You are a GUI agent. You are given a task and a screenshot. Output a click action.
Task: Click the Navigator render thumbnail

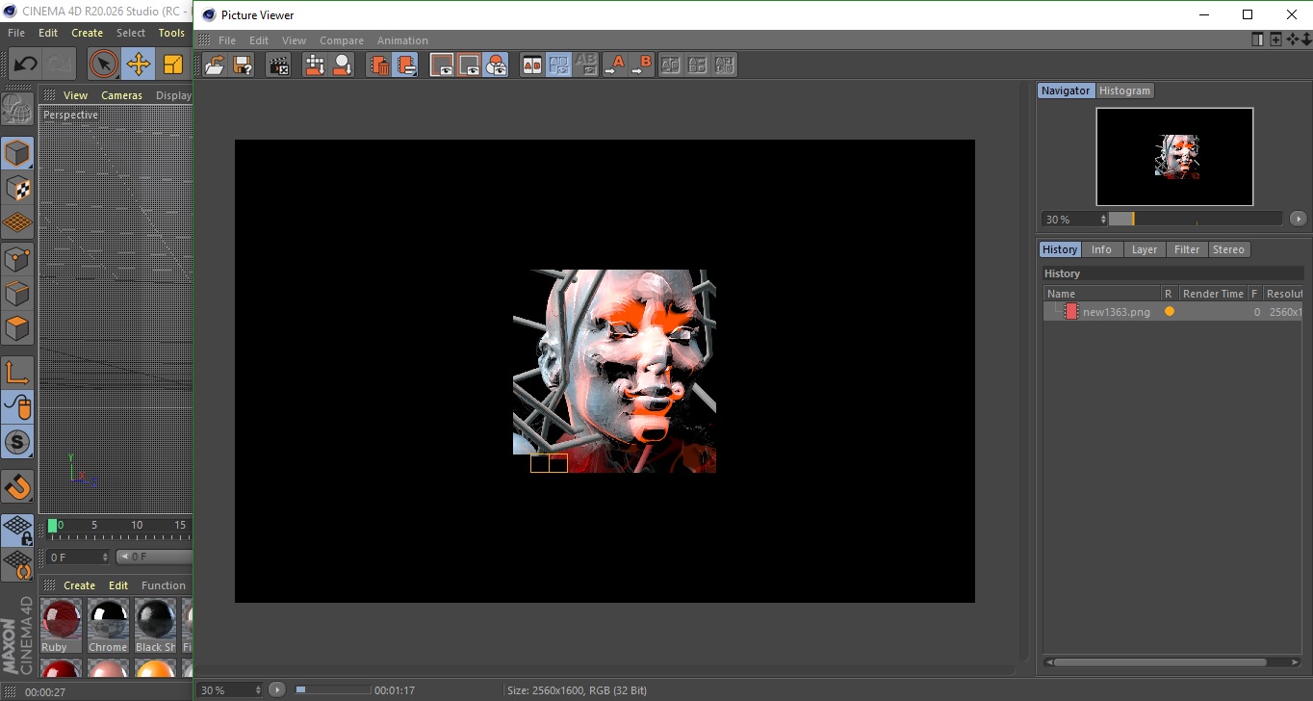pyautogui.click(x=1174, y=157)
